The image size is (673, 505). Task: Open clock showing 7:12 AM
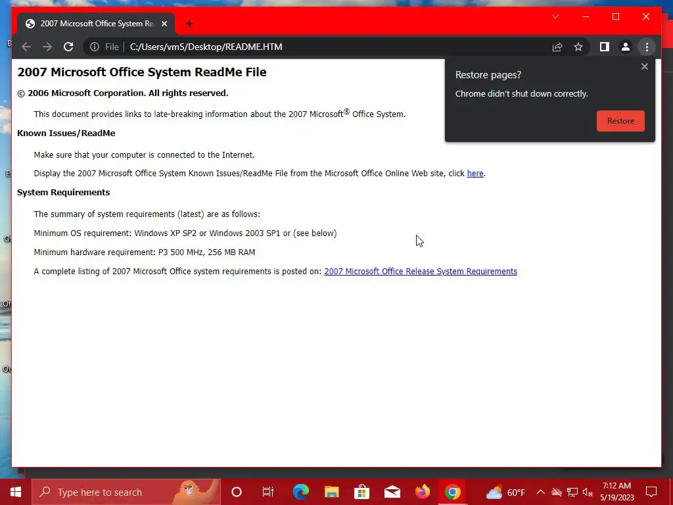tap(616, 492)
